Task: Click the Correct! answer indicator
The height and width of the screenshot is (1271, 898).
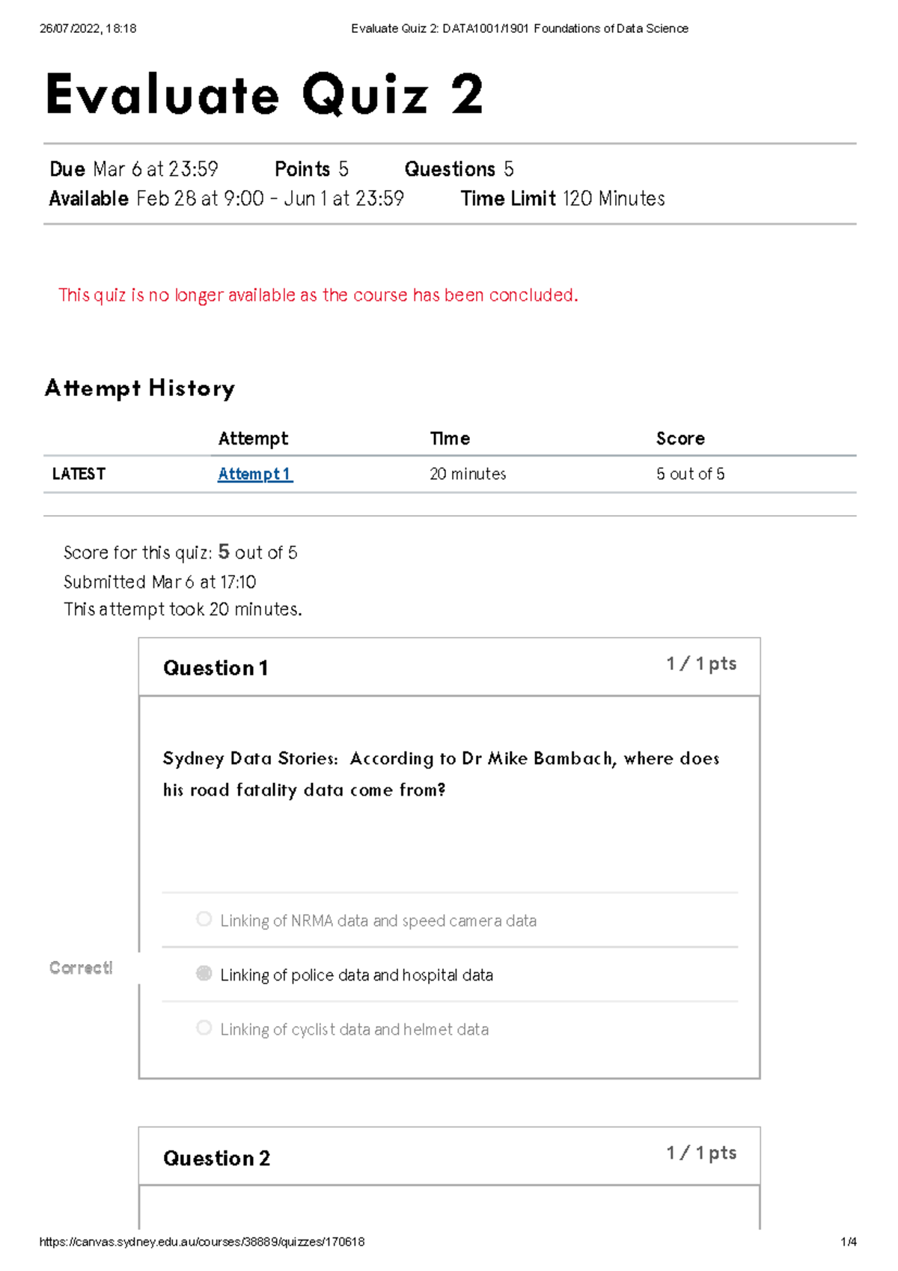Action: 81,968
